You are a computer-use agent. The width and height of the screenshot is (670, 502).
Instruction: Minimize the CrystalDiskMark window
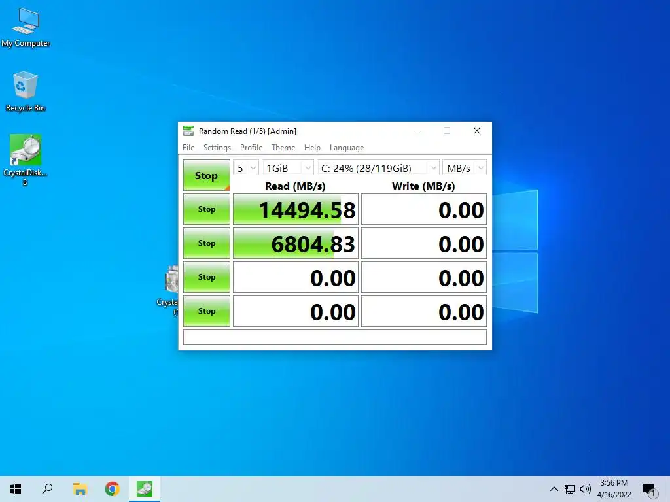pos(417,131)
